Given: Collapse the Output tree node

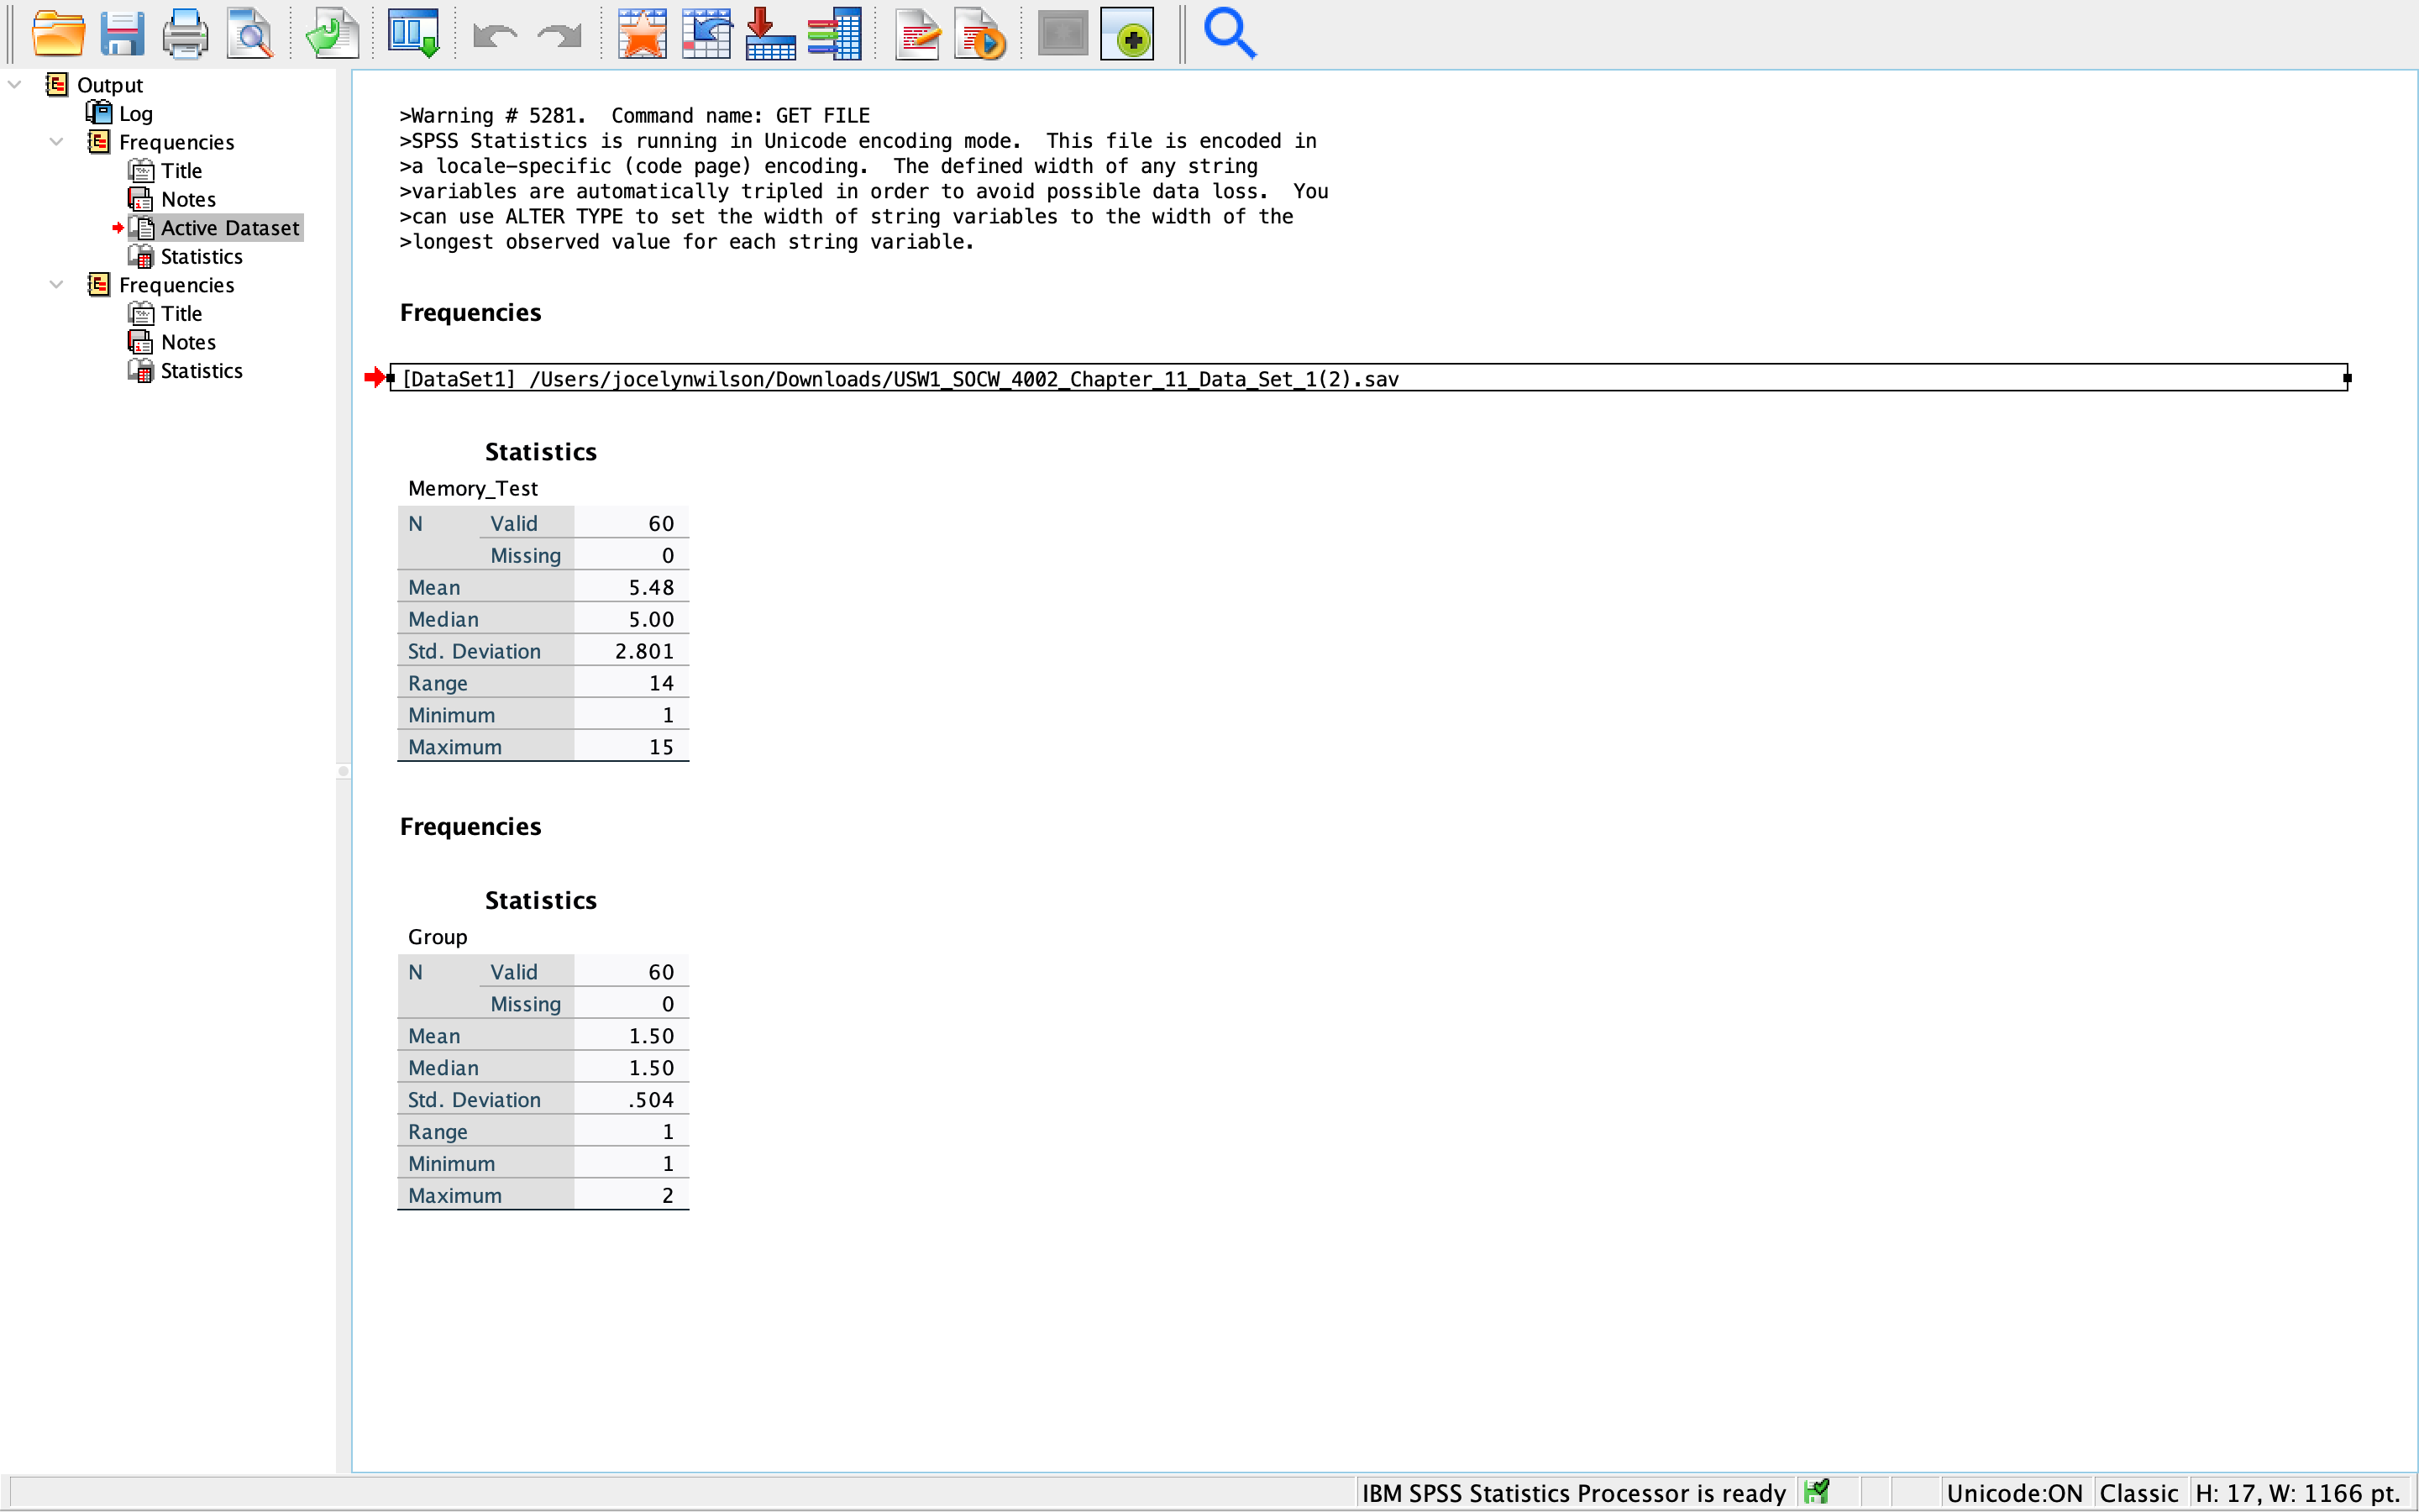Looking at the screenshot, I should point(14,84).
